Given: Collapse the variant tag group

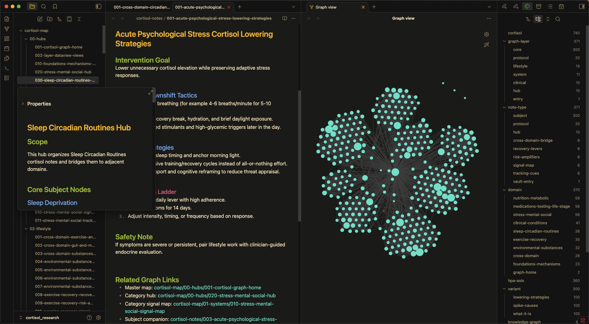Looking at the screenshot, I should coord(504,289).
